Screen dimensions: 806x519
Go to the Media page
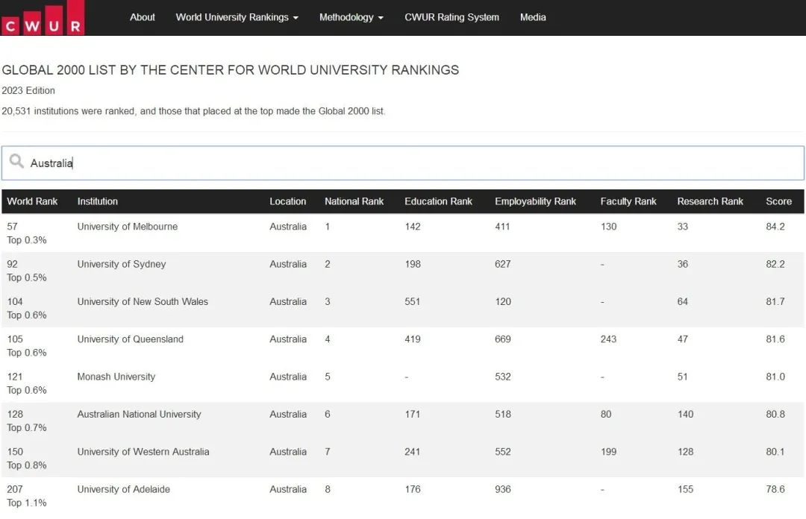533,17
